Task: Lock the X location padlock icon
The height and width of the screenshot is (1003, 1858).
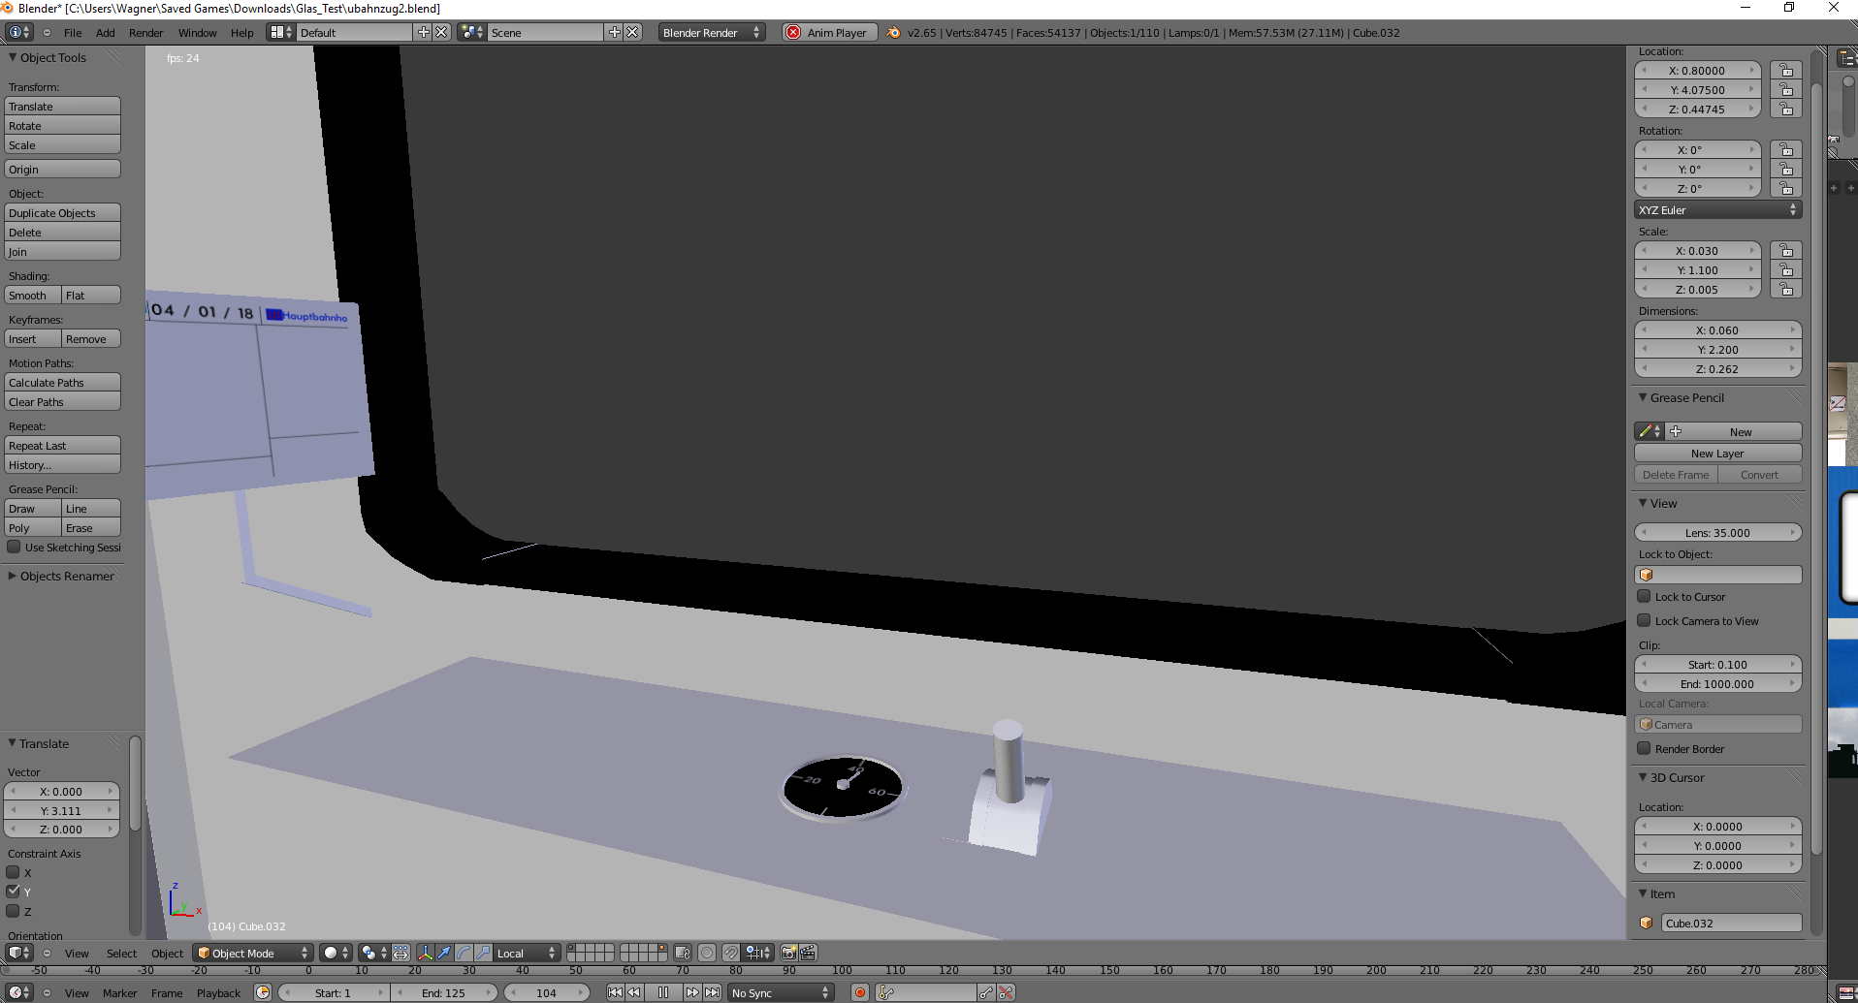Action: [x=1785, y=71]
